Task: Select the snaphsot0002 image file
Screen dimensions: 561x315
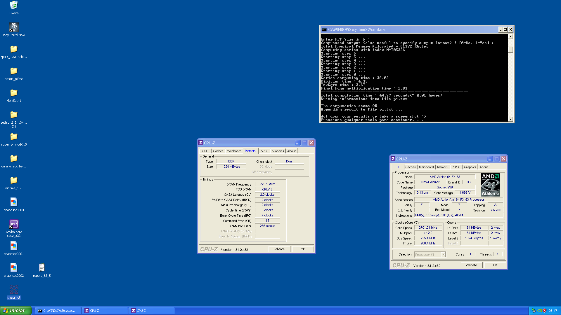Action: point(14,268)
